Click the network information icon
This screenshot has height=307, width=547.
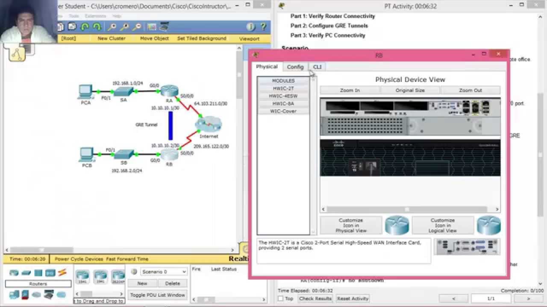[251, 27]
